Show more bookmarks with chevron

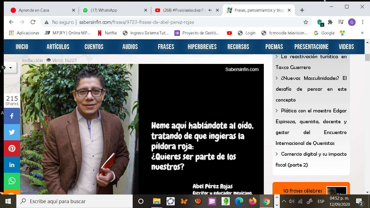(x=362, y=33)
